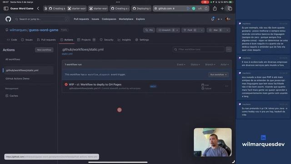Click the Pin repository button
This screenshot has width=291, height=164.
pyautogui.click(x=149, y=30)
